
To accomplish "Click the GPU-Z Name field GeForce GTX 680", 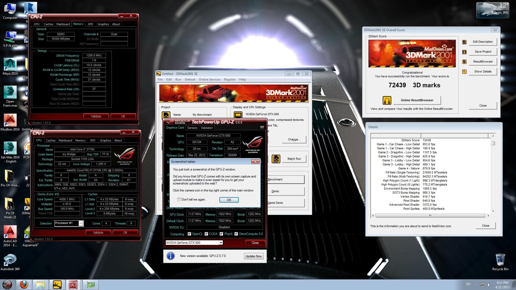I will 213,136.
